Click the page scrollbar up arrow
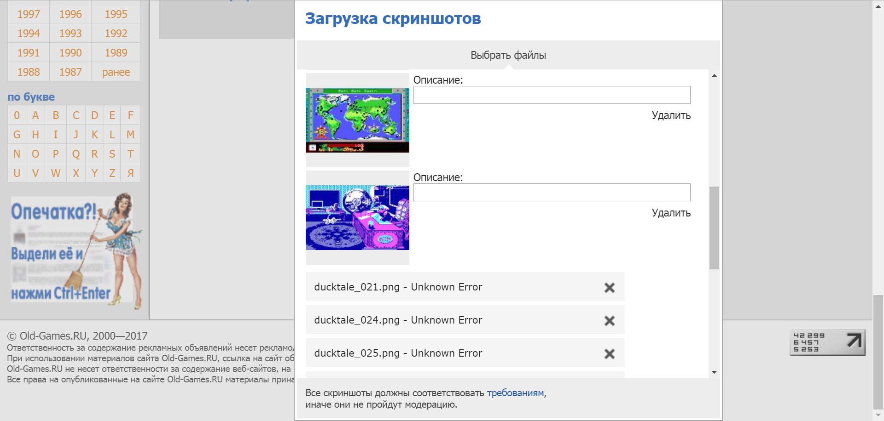This screenshot has width=884, height=421. coord(878,6)
